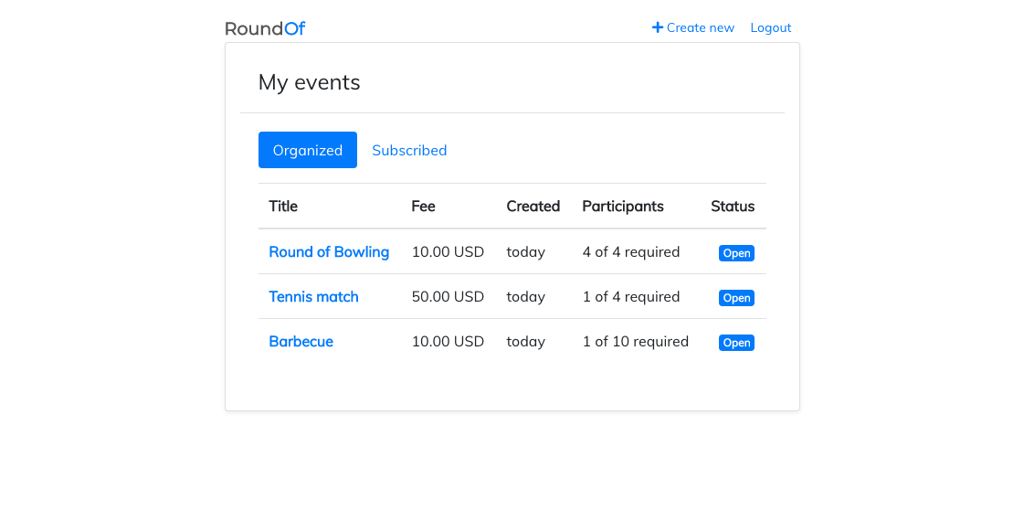This screenshot has width=1024, height=510.
Task: Click the Fee column header
Action: click(423, 207)
